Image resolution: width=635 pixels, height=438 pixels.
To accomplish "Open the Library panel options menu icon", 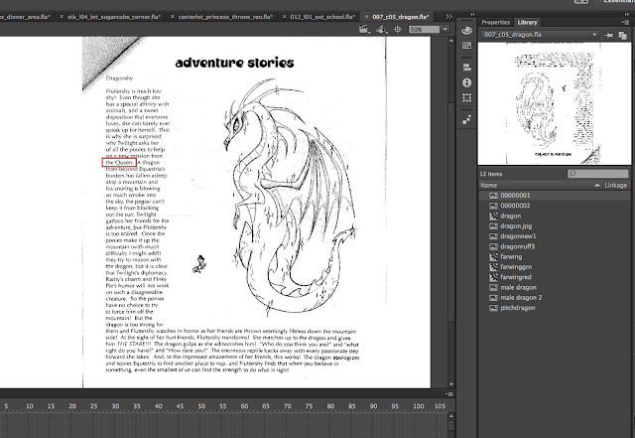I will point(625,22).
